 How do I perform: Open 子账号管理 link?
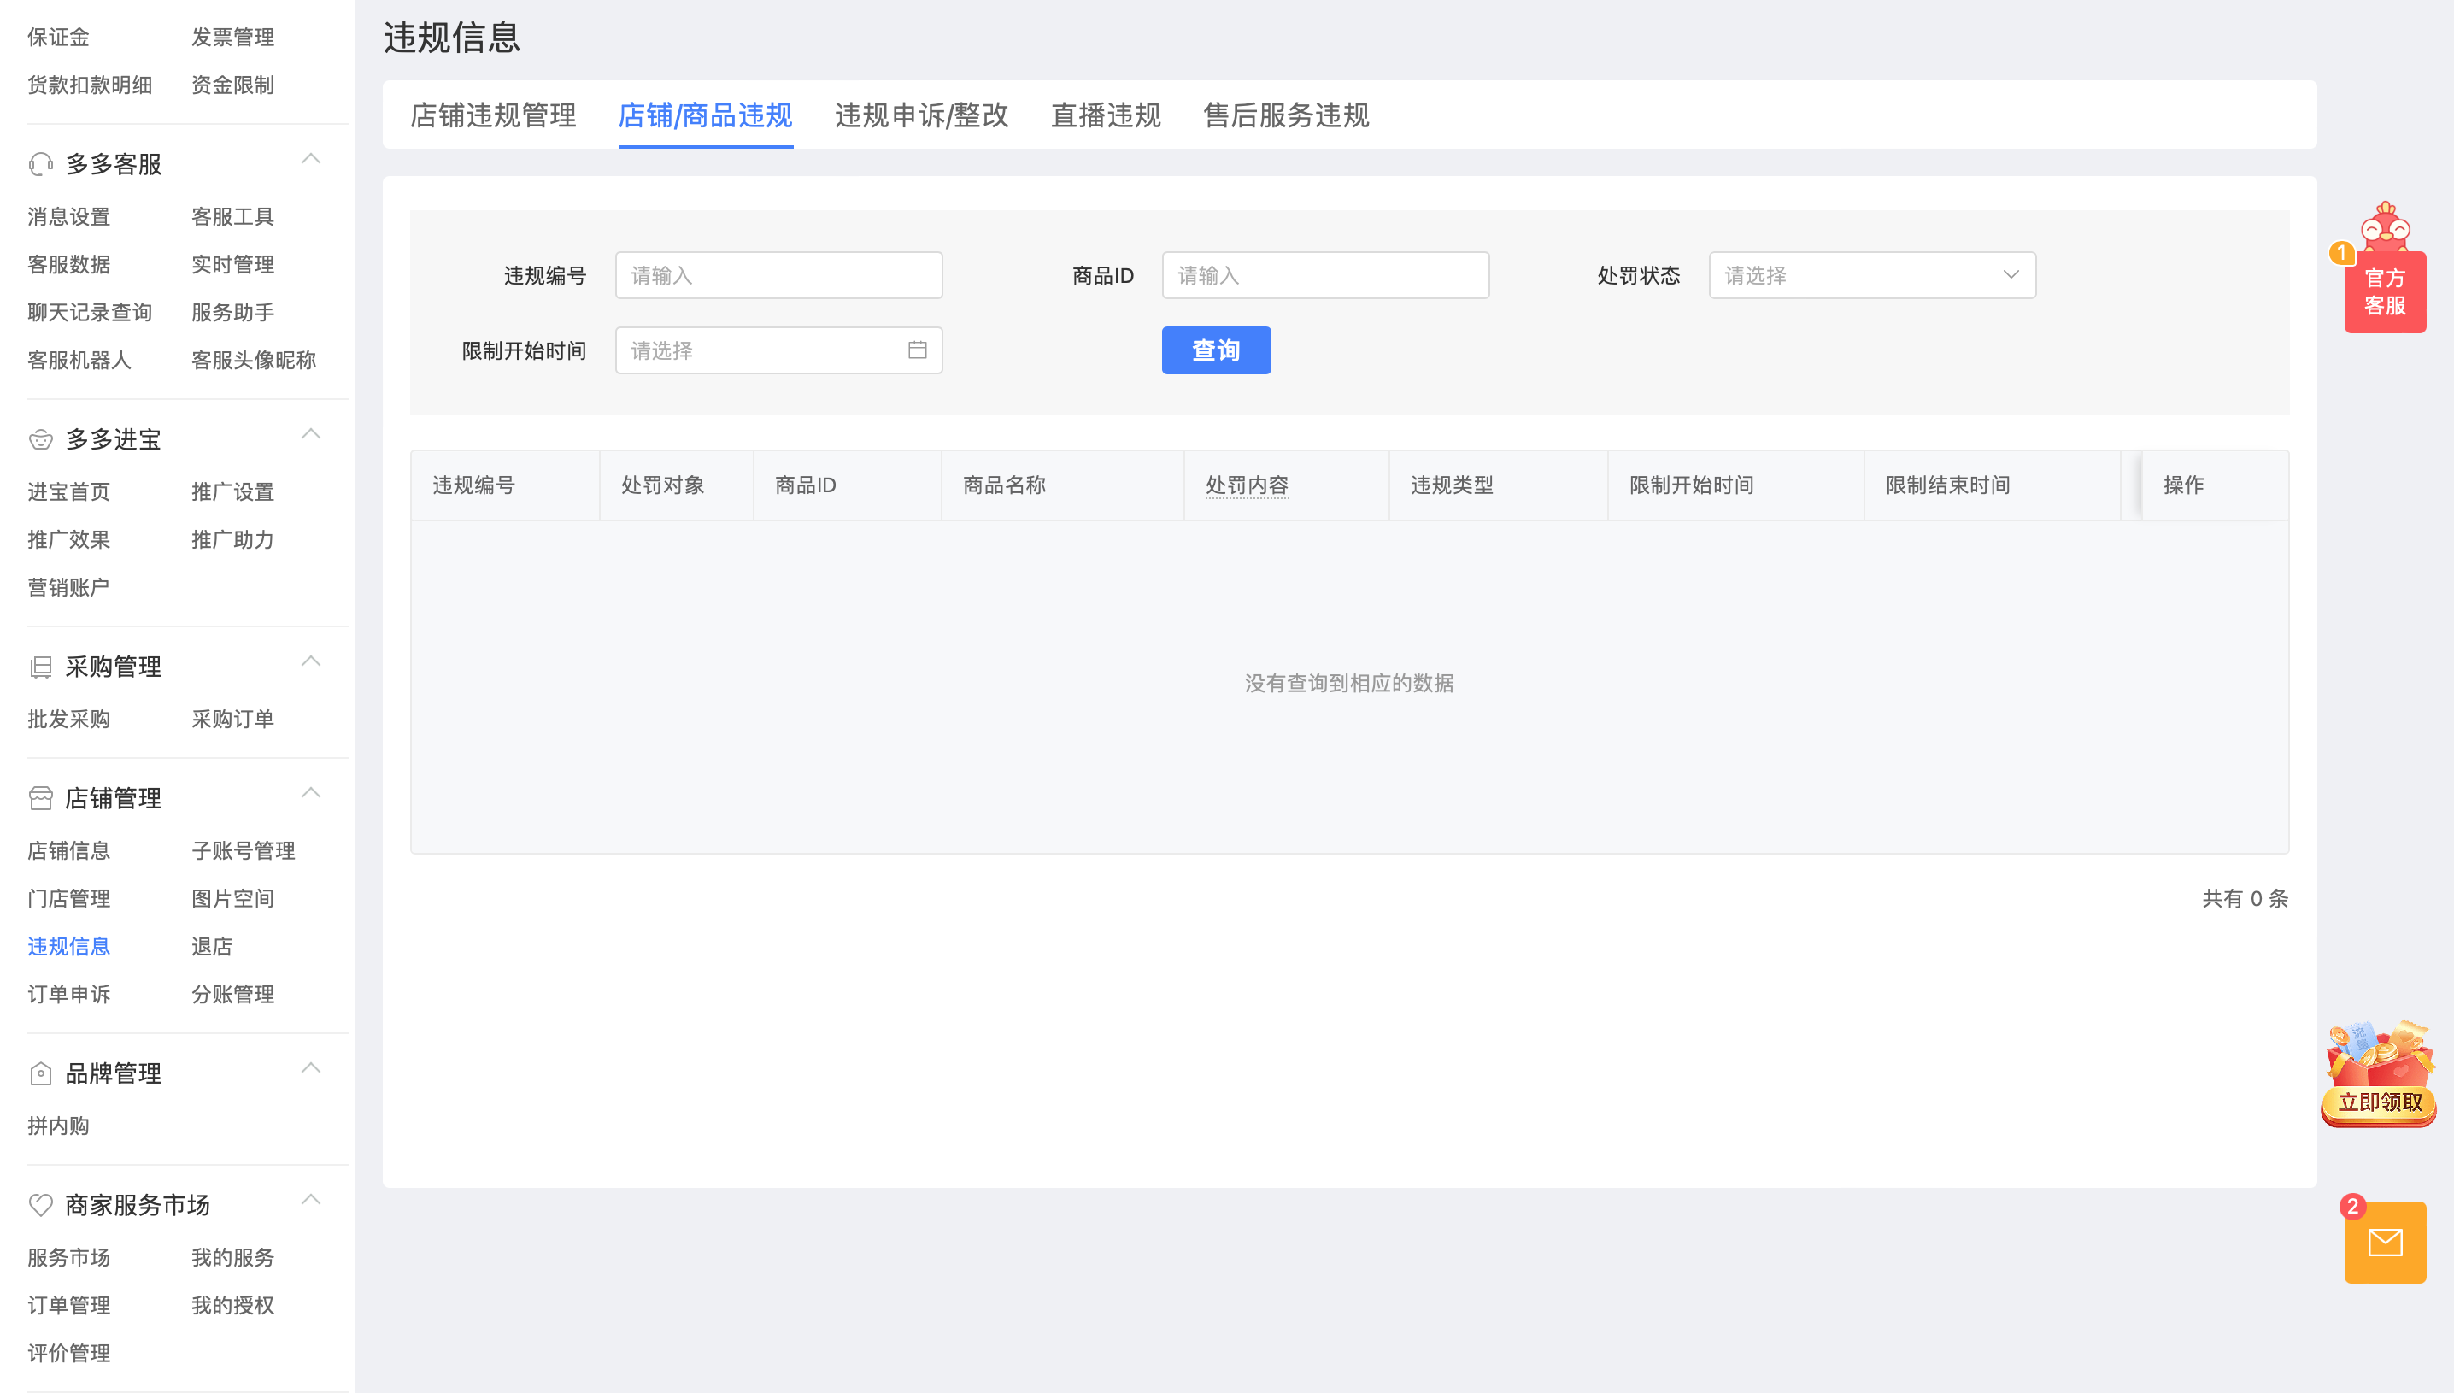click(x=243, y=850)
